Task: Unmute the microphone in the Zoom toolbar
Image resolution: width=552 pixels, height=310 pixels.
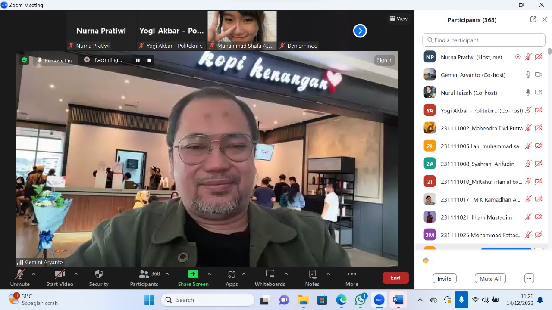Action: pos(20,278)
